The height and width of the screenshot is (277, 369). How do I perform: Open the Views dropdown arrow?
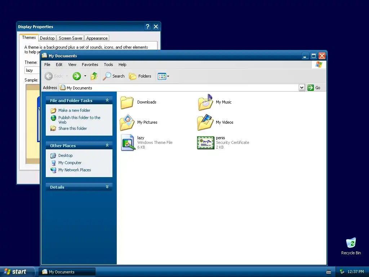[168, 76]
